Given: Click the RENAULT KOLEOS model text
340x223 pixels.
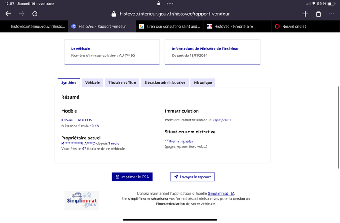Looking at the screenshot, I should tap(76, 120).
